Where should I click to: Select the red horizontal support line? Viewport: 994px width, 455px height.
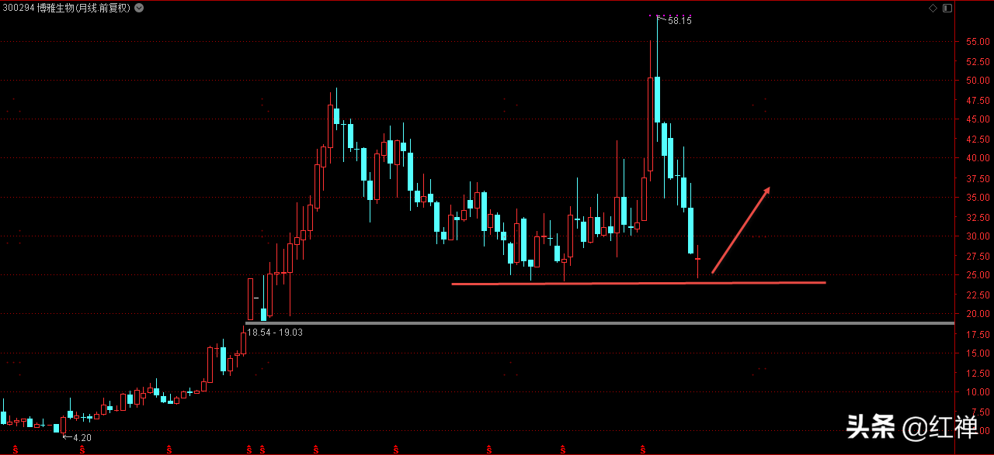tap(638, 283)
